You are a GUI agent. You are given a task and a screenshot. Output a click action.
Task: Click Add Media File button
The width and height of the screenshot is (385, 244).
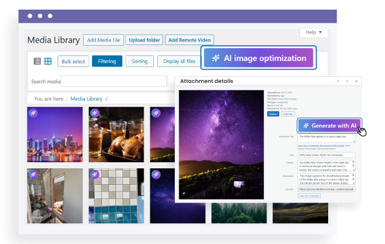point(103,40)
